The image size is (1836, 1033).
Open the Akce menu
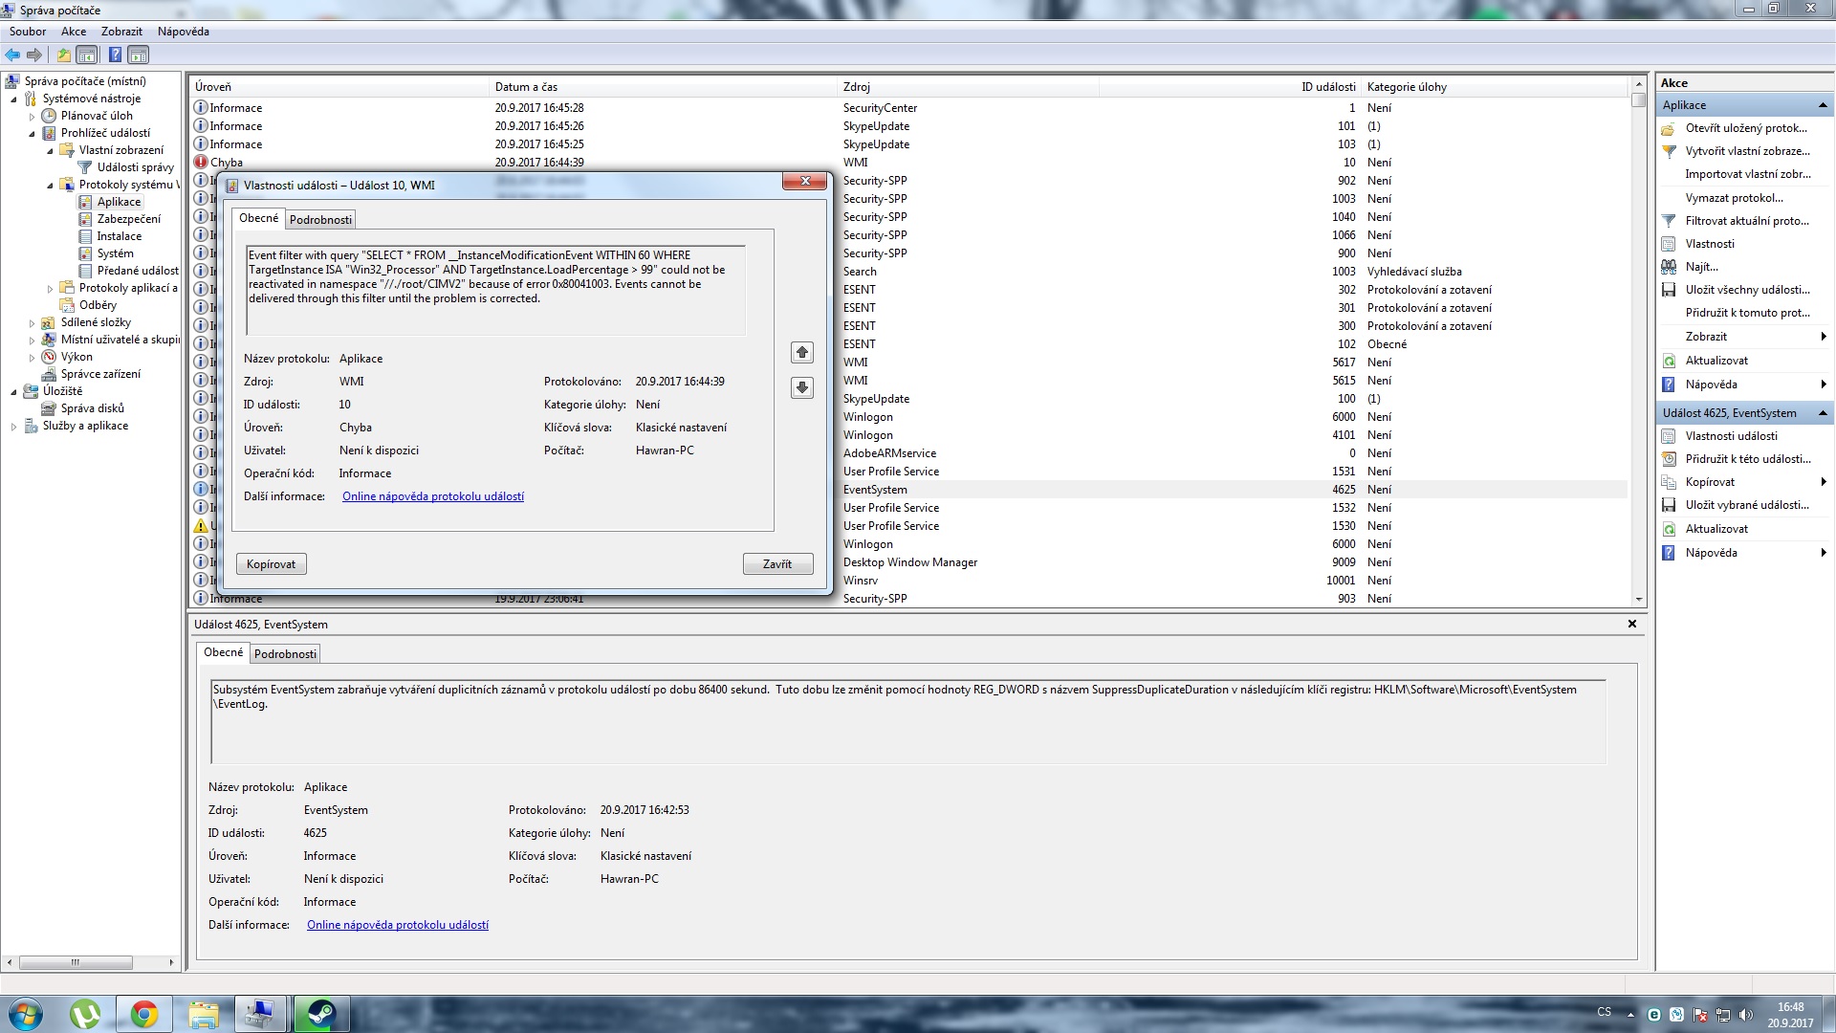coord(74,32)
